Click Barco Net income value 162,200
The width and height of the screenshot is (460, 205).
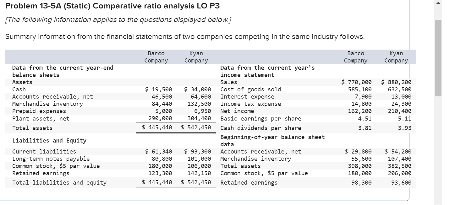click(x=360, y=111)
